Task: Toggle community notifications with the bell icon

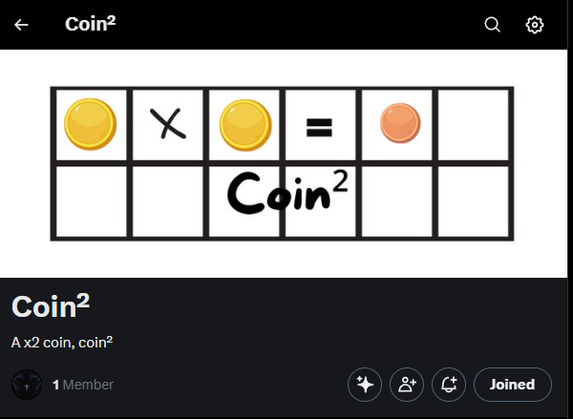Action: (448, 385)
